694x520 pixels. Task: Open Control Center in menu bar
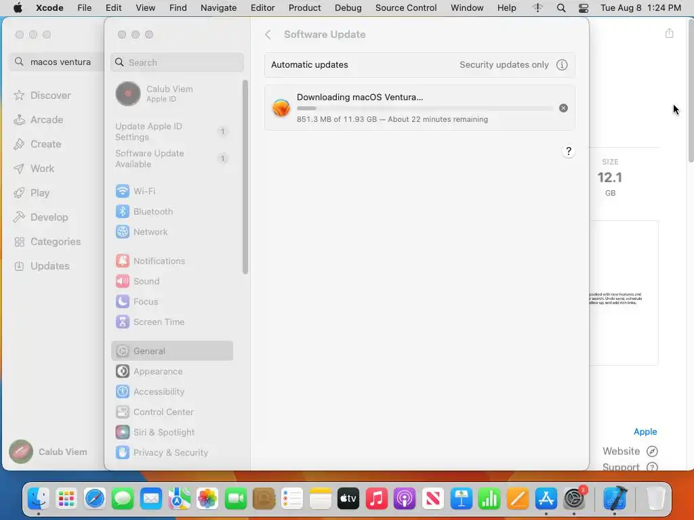click(x=584, y=7)
